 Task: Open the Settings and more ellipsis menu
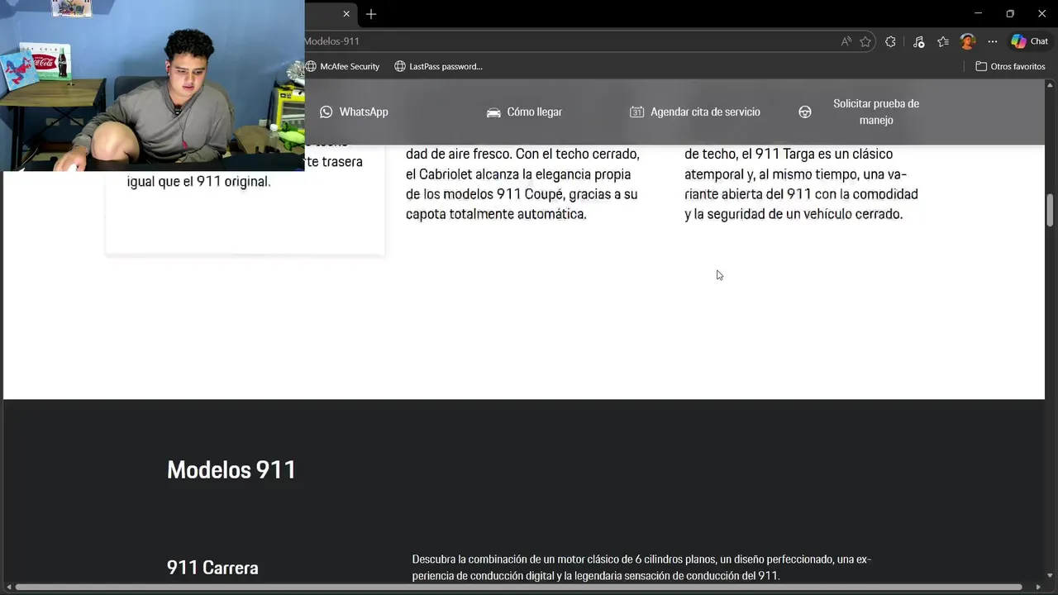tap(993, 41)
